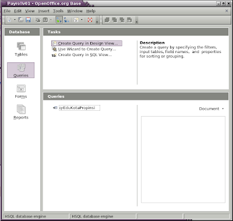Open the File menu
Screen dimensions: 233x221
pyautogui.click(x=7, y=11)
